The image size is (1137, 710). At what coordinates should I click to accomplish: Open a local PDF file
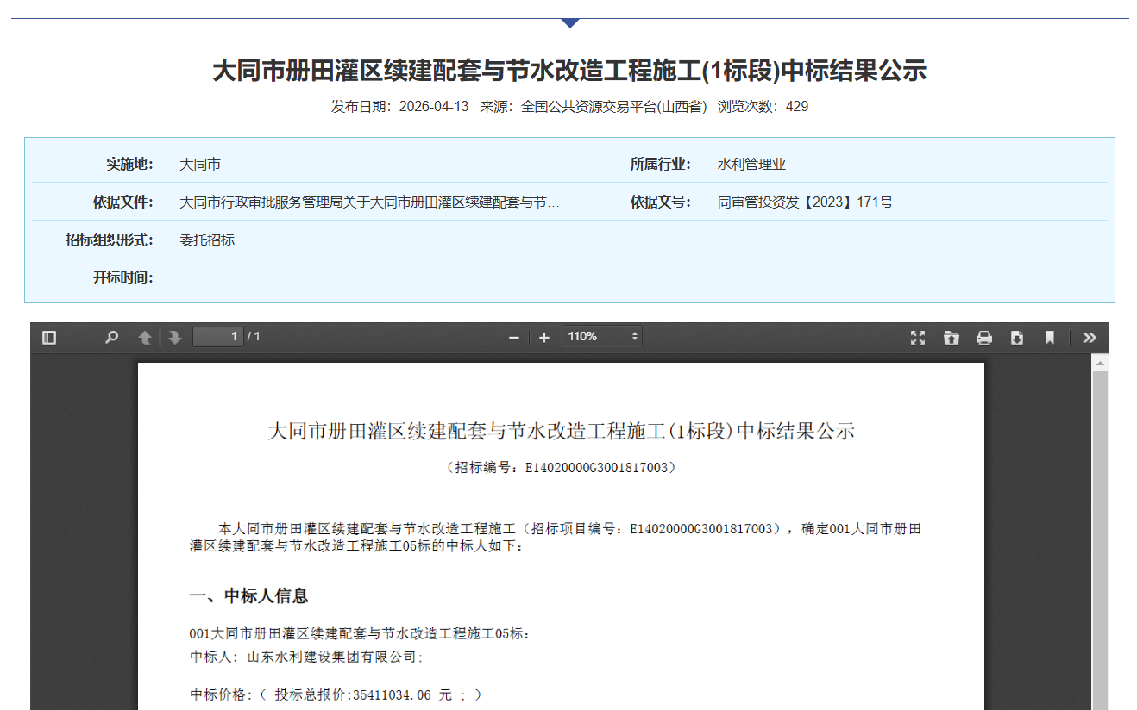(951, 338)
